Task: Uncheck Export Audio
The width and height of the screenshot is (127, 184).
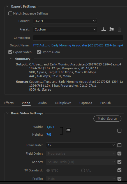Action: [x=39, y=52]
